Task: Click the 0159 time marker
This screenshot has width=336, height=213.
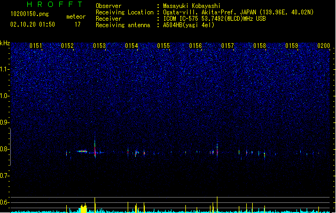Action: (292, 46)
